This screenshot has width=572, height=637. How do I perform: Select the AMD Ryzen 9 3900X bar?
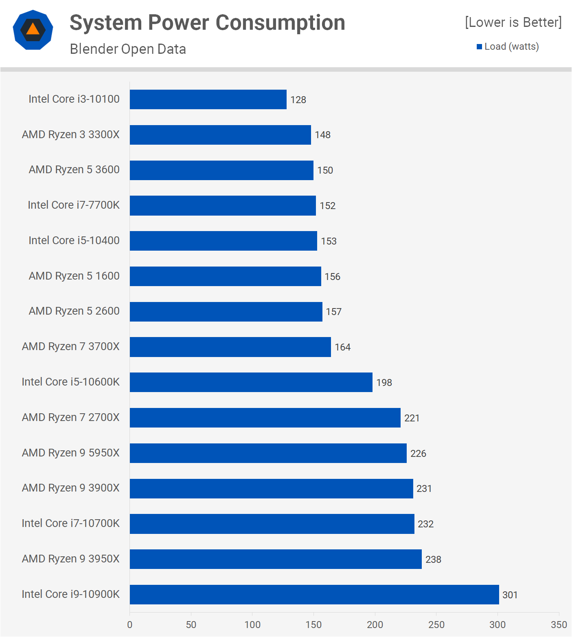(x=271, y=488)
